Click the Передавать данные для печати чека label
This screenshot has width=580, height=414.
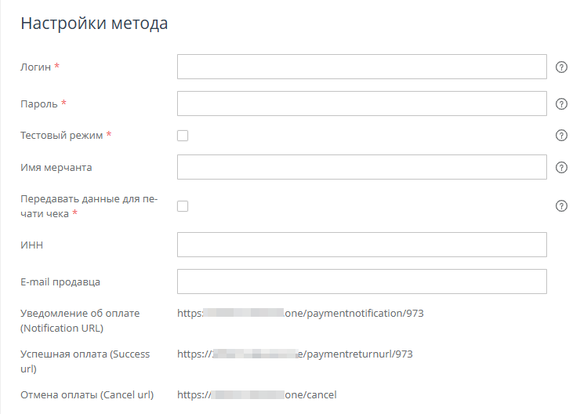(x=89, y=206)
